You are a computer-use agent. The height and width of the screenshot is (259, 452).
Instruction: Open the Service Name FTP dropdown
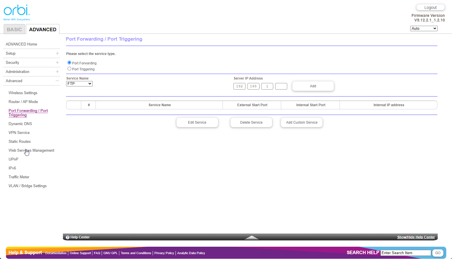79,84
